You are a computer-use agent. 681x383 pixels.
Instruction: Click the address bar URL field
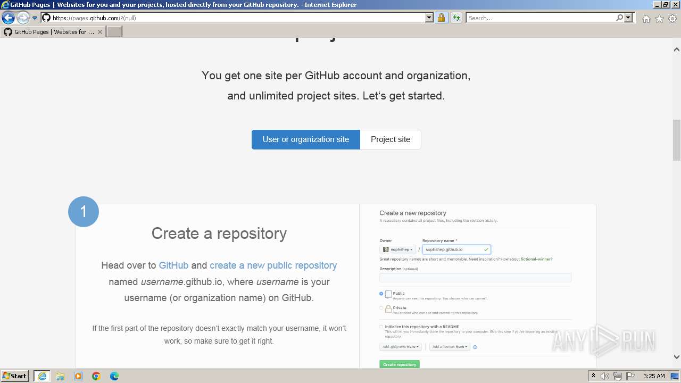tap(238, 18)
